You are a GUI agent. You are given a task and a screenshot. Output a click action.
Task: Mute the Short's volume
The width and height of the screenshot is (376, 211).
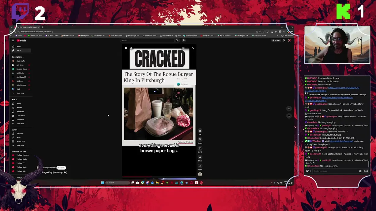(x=131, y=48)
